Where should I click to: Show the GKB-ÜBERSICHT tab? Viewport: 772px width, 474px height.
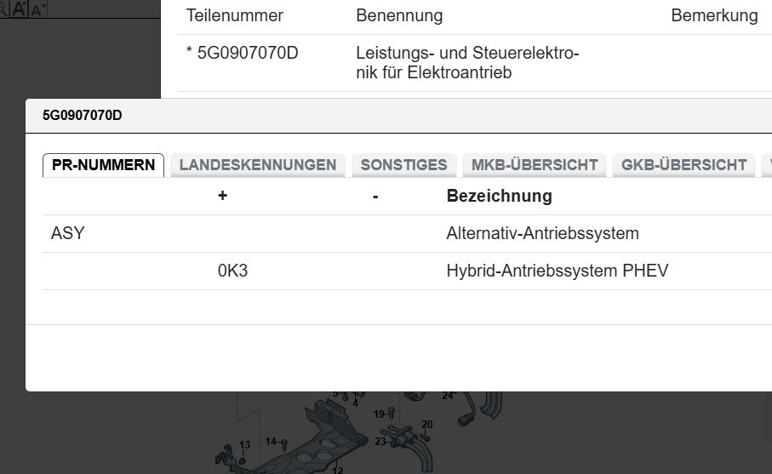point(683,165)
